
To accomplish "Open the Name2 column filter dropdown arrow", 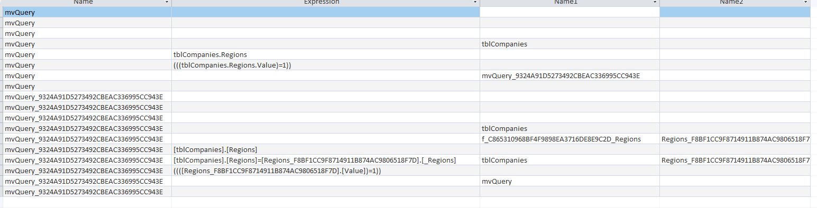I will (806, 3).
